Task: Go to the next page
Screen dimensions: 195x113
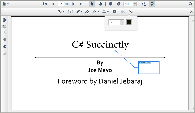Action: click(74, 4)
